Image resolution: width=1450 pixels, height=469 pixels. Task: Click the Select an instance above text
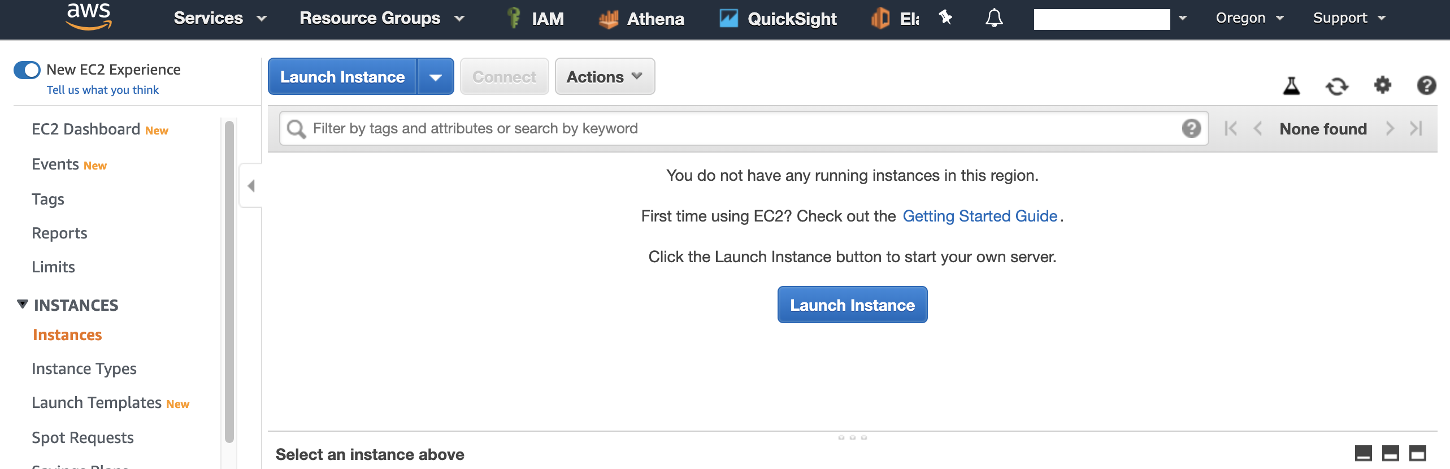(370, 454)
